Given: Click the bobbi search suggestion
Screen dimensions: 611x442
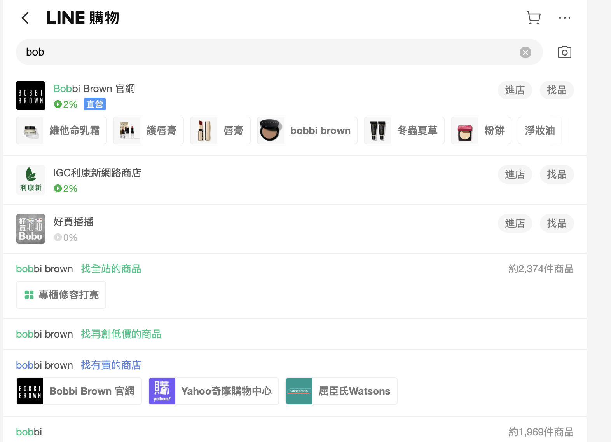Looking at the screenshot, I should pyautogui.click(x=29, y=432).
